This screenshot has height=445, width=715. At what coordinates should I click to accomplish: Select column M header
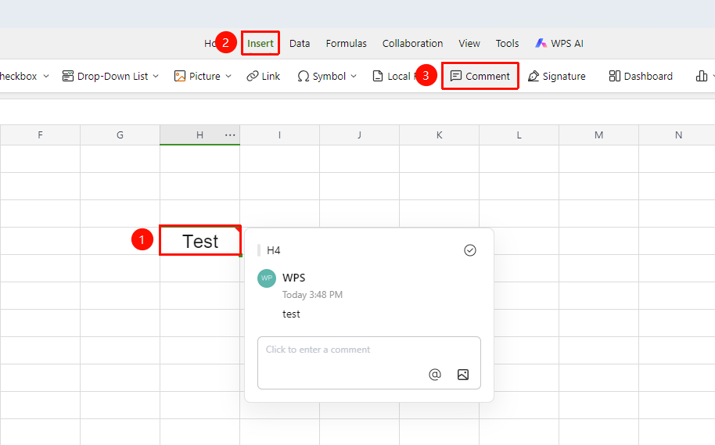(598, 135)
